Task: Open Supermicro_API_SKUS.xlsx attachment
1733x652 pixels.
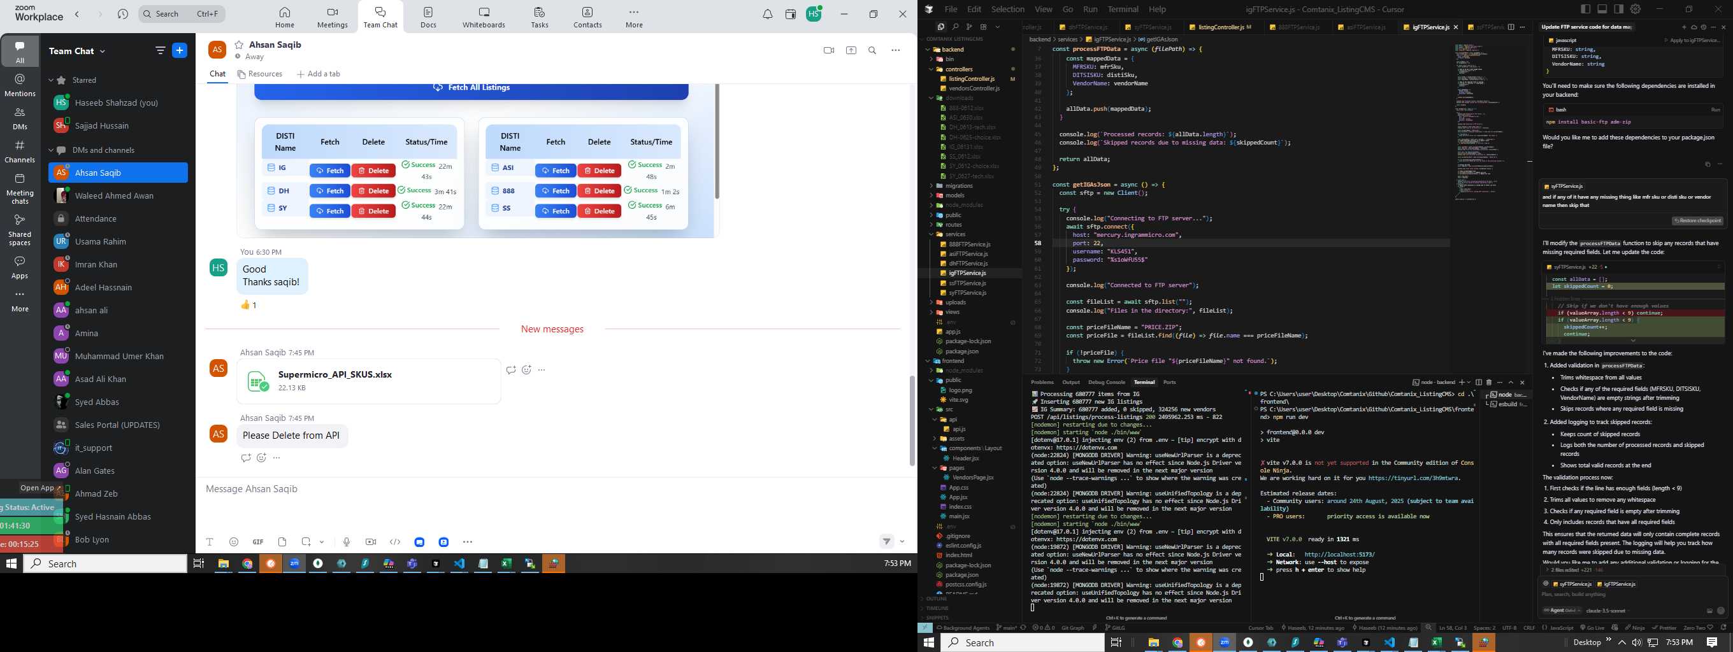Action: (369, 381)
